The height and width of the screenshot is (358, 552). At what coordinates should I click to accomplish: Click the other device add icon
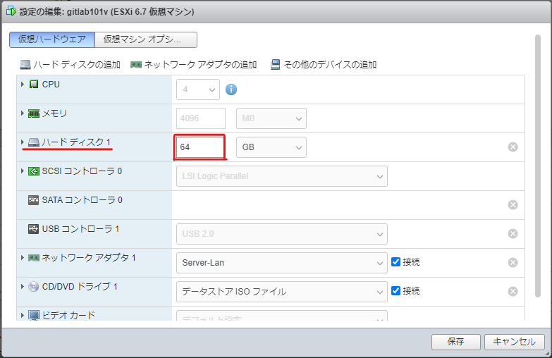(x=275, y=64)
